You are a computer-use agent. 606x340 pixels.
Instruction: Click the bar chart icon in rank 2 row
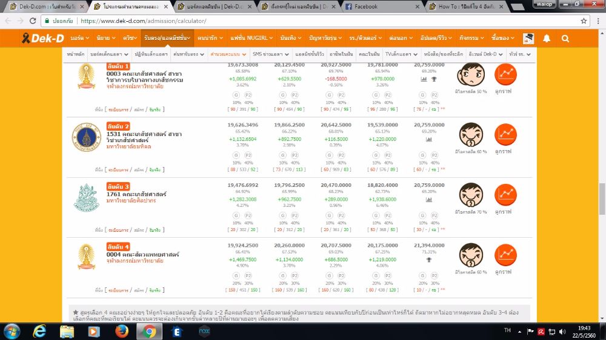[429, 139]
